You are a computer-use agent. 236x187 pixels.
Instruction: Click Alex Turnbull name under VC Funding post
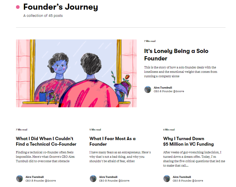click(x=182, y=177)
